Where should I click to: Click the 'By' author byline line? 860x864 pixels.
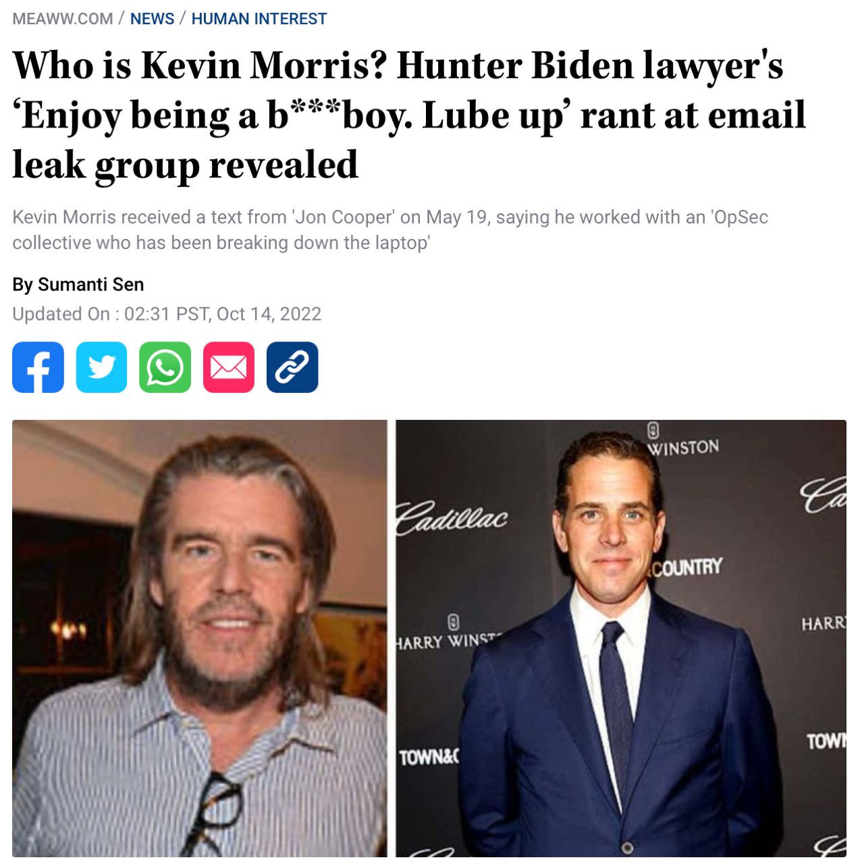tap(78, 284)
